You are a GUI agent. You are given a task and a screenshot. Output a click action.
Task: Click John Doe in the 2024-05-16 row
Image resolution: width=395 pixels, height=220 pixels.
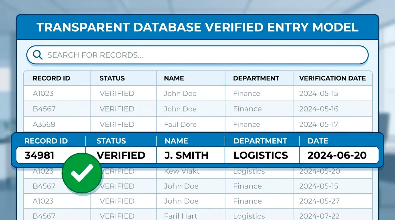click(x=180, y=109)
